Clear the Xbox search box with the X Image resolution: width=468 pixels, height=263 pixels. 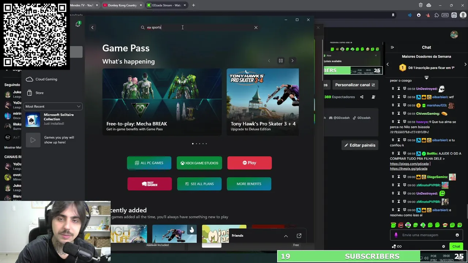click(x=256, y=27)
